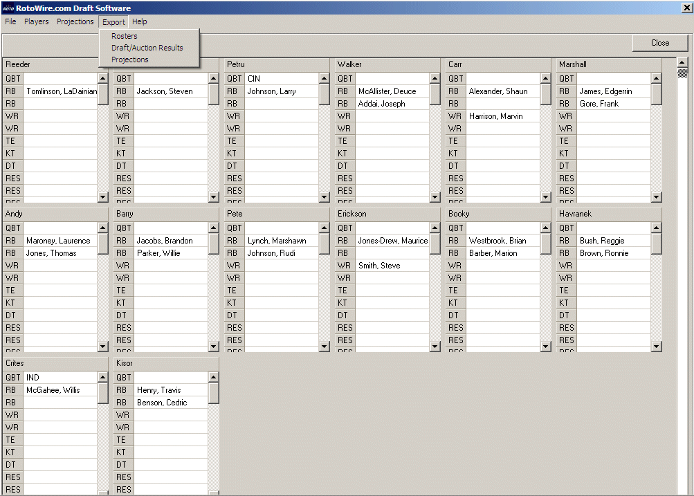
Task: Click the RotoWire icon in the title bar
Action: tap(8, 8)
